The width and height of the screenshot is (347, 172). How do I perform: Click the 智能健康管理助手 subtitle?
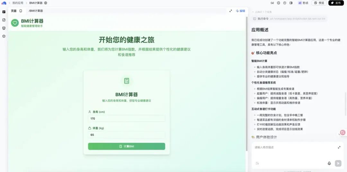coord(32,26)
